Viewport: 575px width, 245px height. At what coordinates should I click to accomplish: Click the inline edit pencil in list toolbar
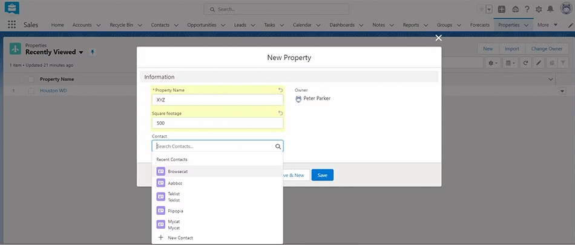[x=538, y=63]
